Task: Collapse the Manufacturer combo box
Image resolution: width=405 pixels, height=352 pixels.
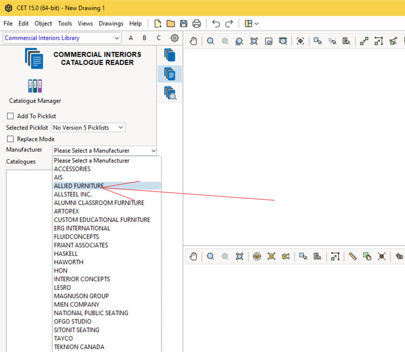Action: (104, 150)
